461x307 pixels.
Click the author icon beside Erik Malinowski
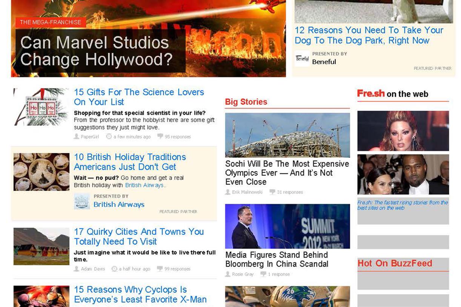tap(227, 192)
